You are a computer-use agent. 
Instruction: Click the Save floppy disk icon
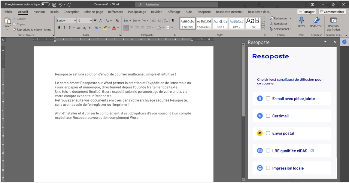[x=54, y=4]
